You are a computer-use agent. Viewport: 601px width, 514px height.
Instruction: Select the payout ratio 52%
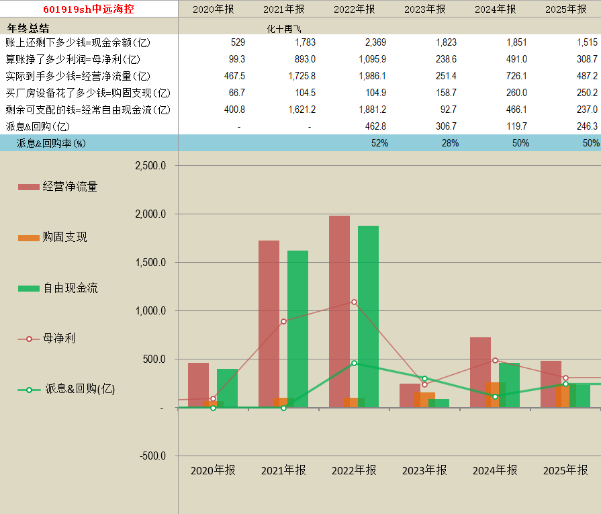(380, 143)
